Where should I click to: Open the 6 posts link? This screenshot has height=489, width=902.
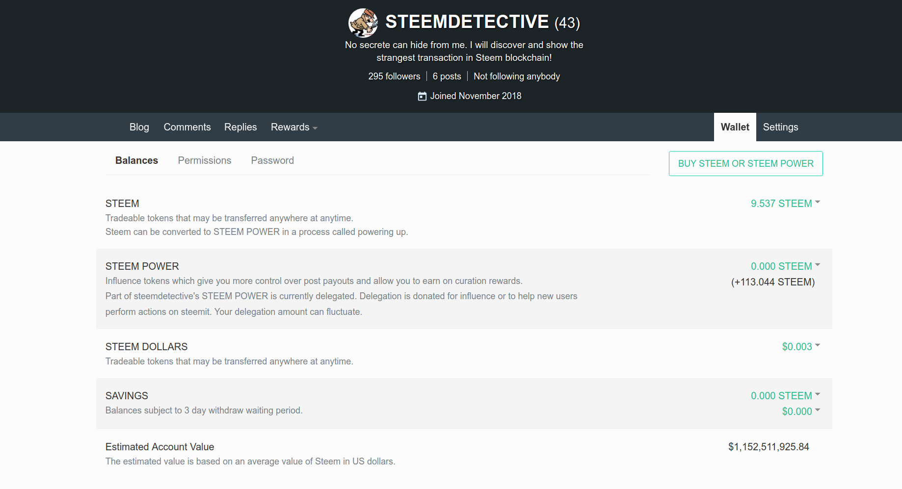point(447,77)
